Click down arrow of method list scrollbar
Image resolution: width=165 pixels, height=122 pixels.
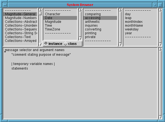click(160, 44)
